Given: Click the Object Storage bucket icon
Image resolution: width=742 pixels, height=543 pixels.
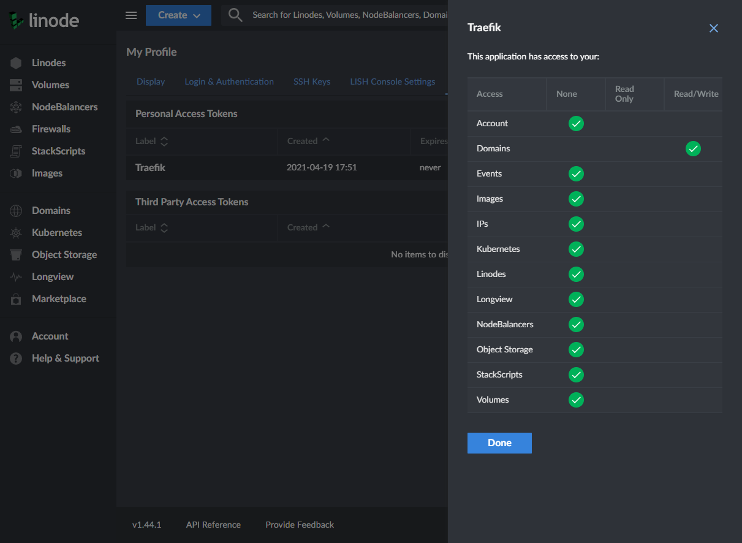Looking at the screenshot, I should [x=16, y=254].
